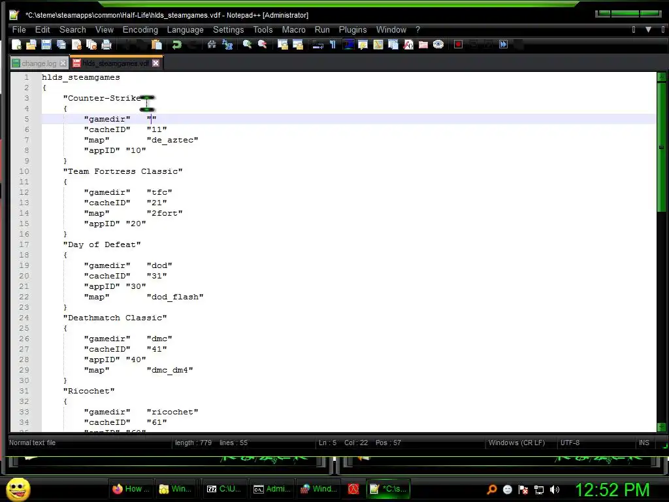Viewport: 669px width, 502px height.
Task: Click the run macro multiple times icon
Action: coord(504,44)
